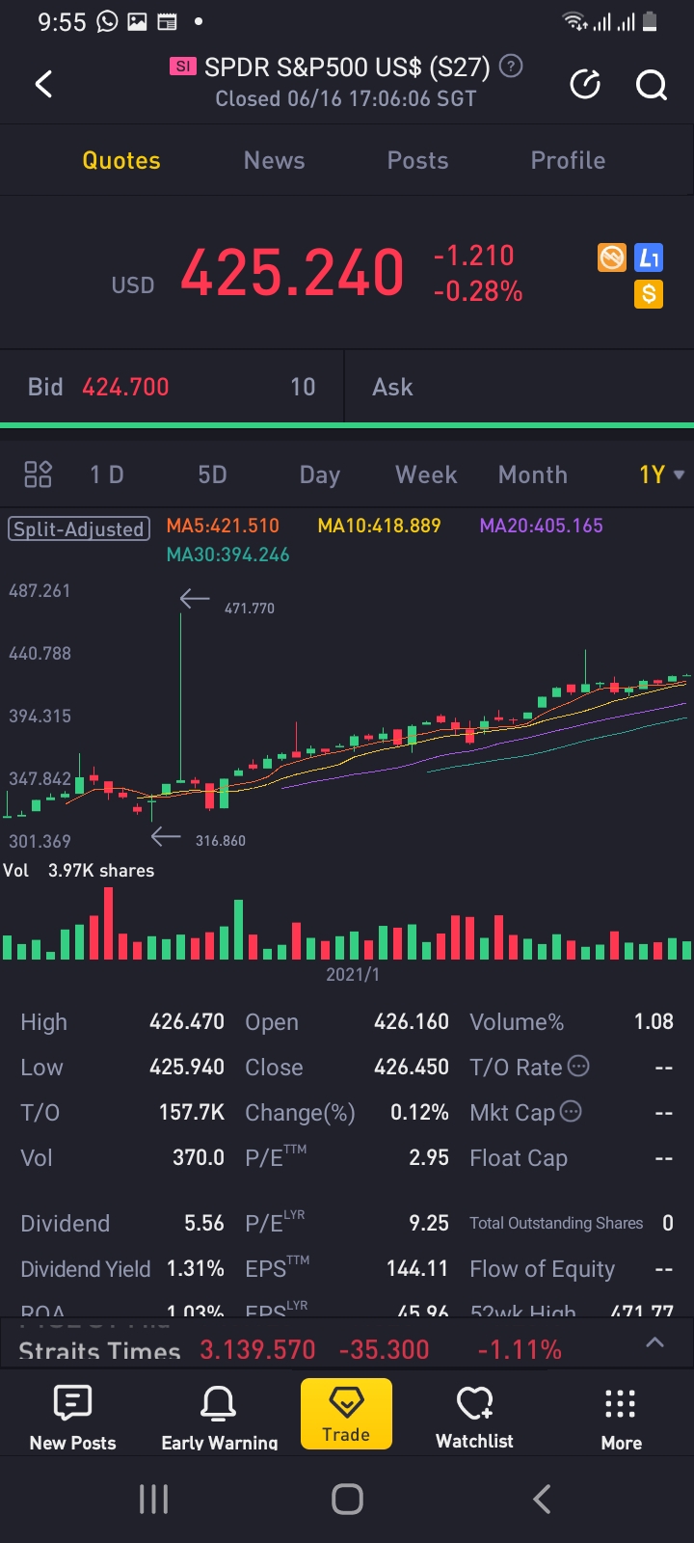Go back with the top-left arrow
This screenshot has width=694, height=1543.
pos(43,84)
